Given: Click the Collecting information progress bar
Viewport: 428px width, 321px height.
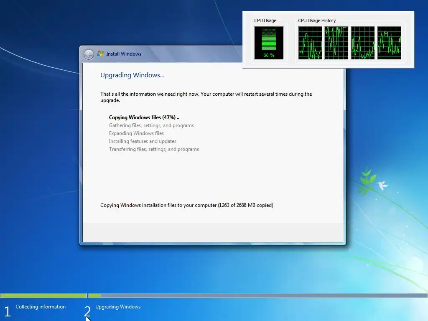Looking at the screenshot, I should pyautogui.click(x=43, y=296).
